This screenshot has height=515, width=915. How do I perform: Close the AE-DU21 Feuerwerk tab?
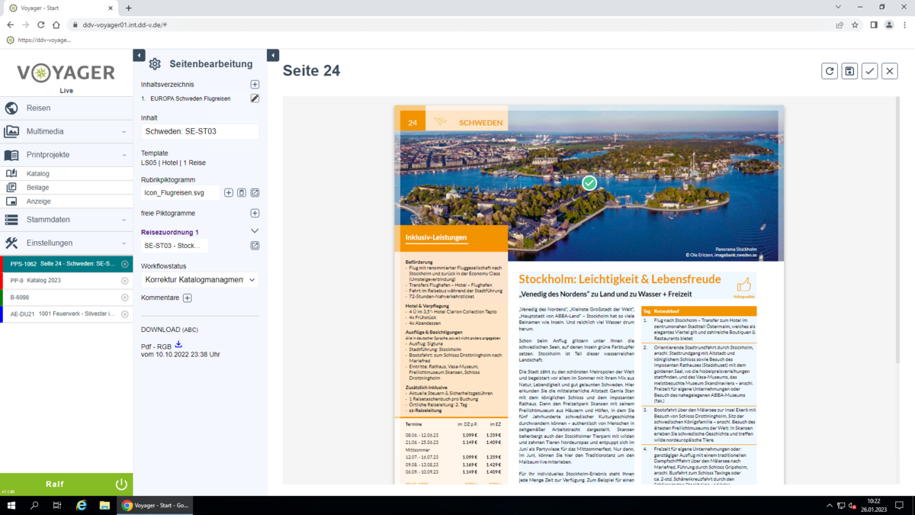pyautogui.click(x=125, y=314)
